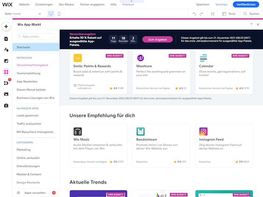Open the Smile: Points & Rewards app card
The width and height of the screenshot is (263, 197).
click(x=98, y=72)
